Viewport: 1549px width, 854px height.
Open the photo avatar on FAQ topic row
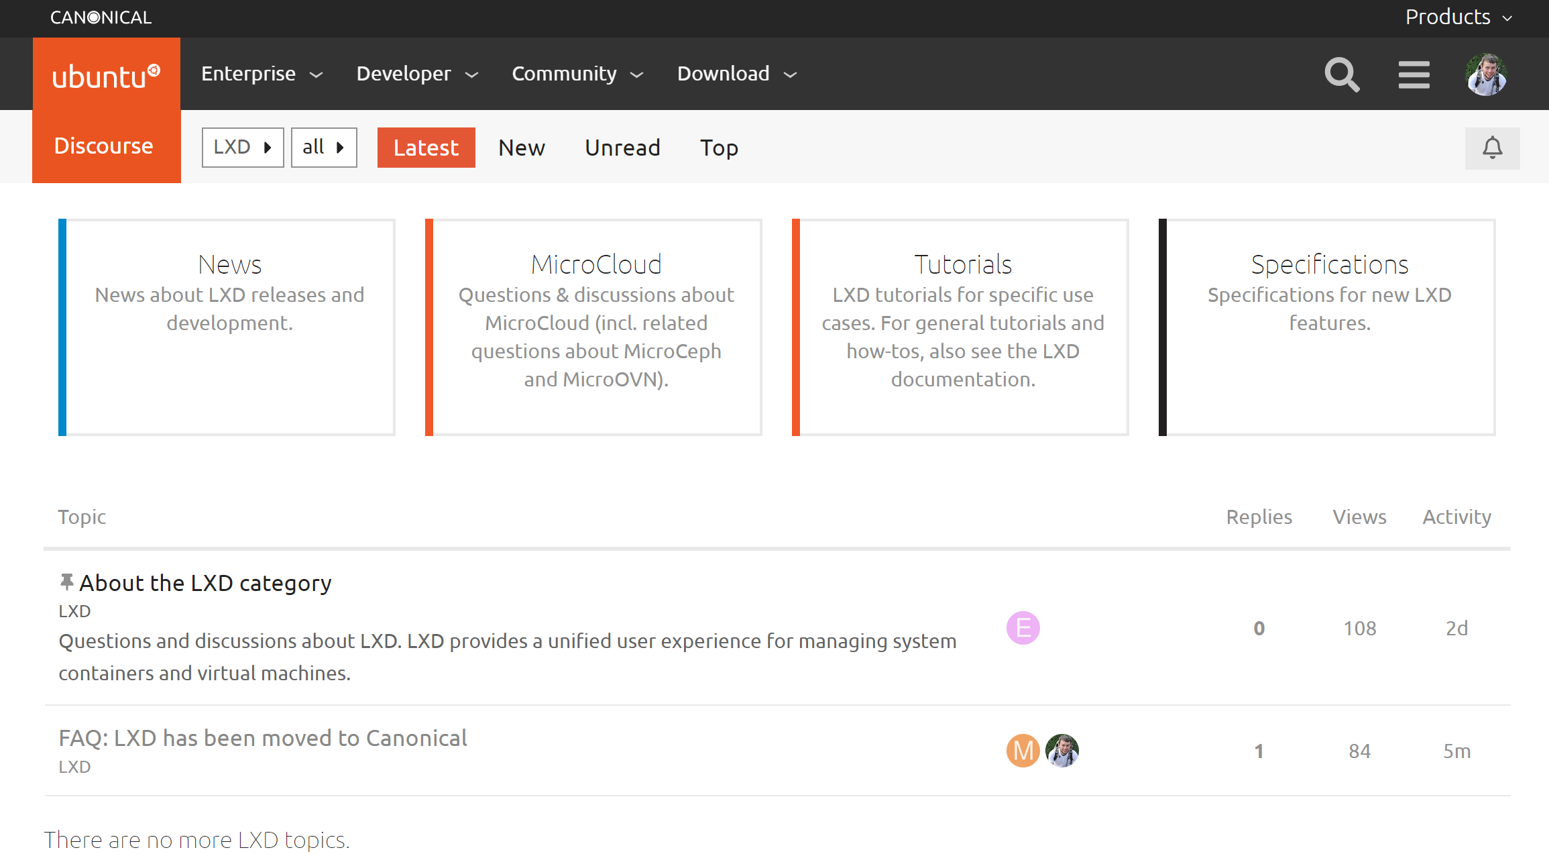click(1062, 750)
